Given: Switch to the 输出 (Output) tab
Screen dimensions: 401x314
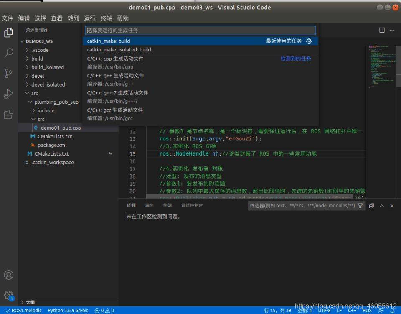Looking at the screenshot, I should [150, 205].
